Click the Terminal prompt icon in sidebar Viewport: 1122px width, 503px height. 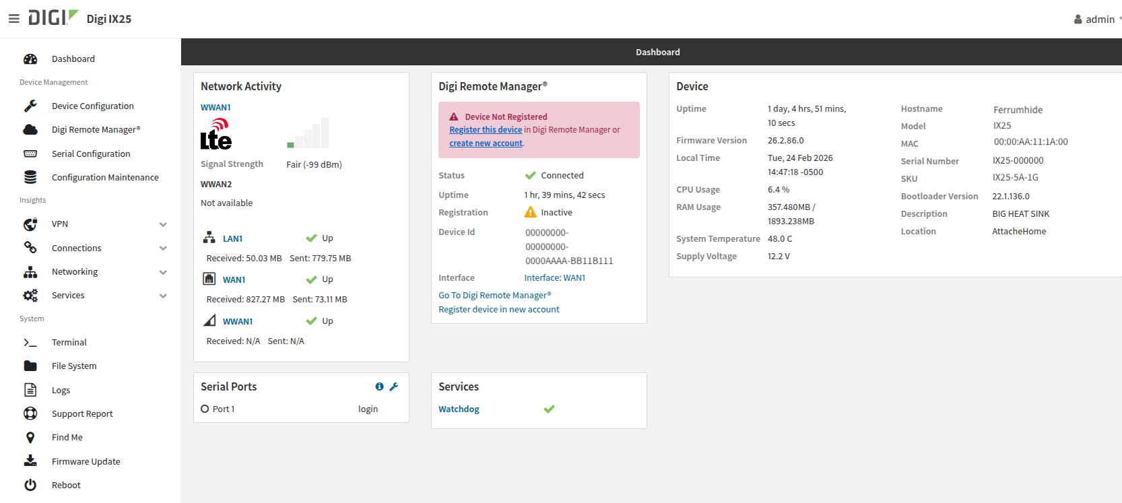[x=30, y=343]
